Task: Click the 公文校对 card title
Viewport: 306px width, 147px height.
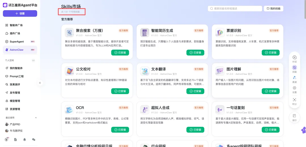Action: pos(83,69)
